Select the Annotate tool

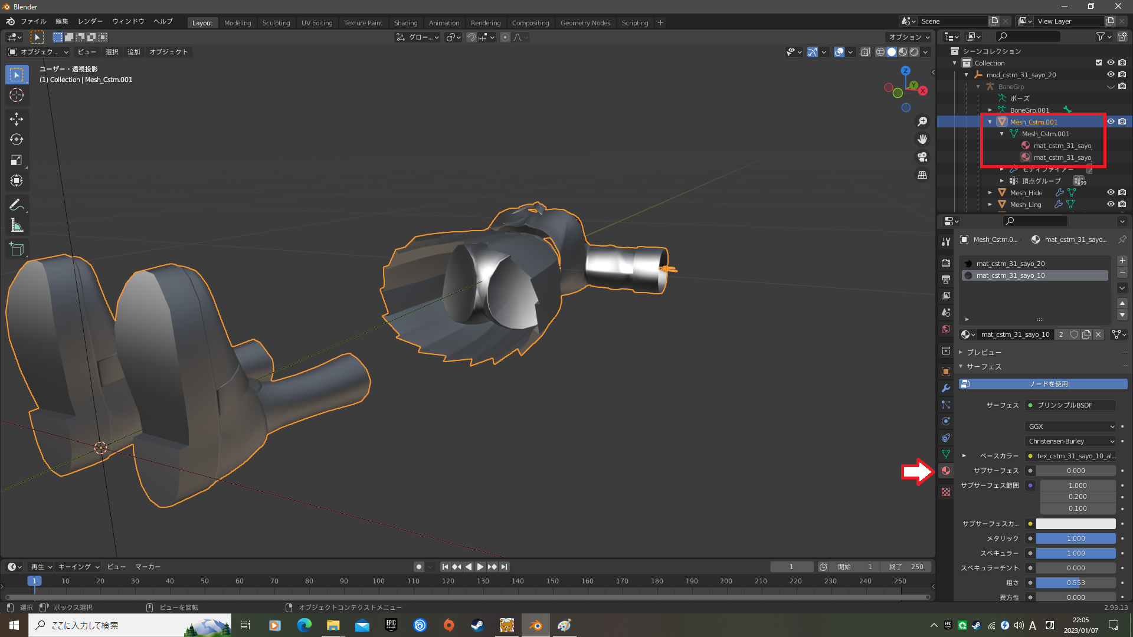[17, 205]
